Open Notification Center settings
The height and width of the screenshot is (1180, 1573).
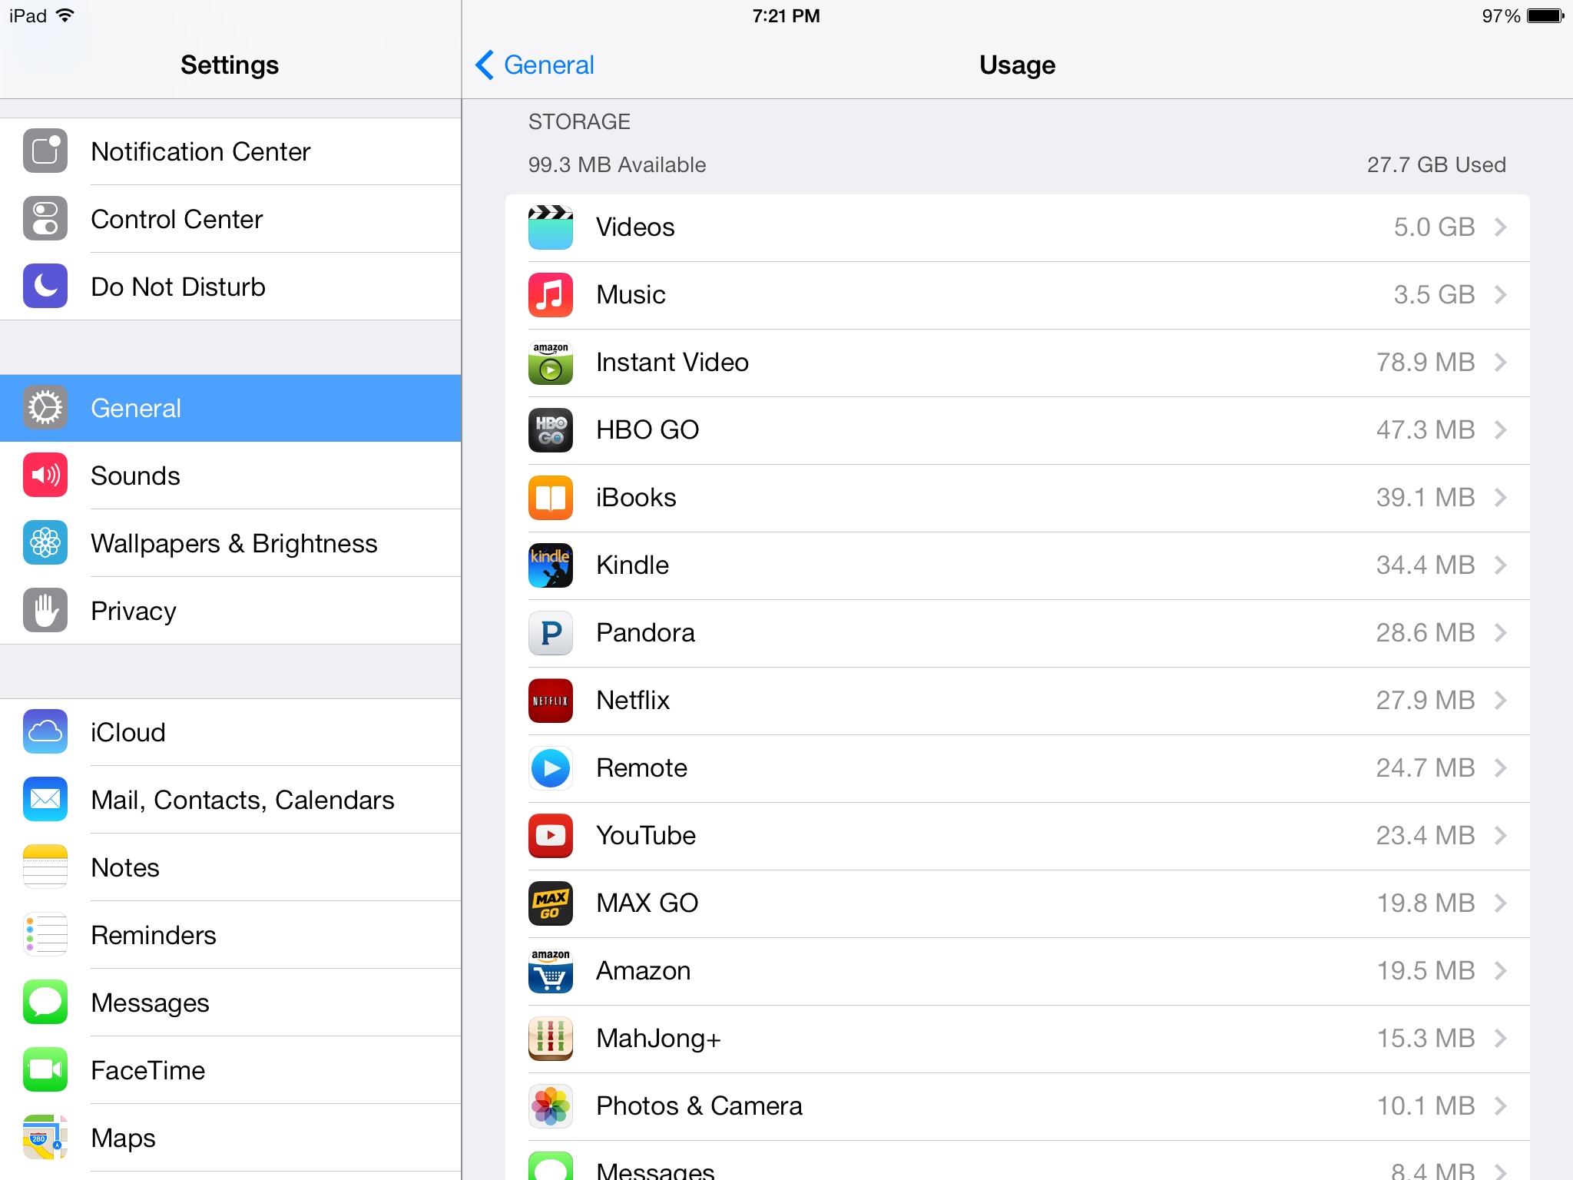(x=230, y=151)
